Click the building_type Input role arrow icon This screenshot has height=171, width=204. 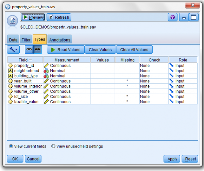pyautogui.click(x=171, y=76)
